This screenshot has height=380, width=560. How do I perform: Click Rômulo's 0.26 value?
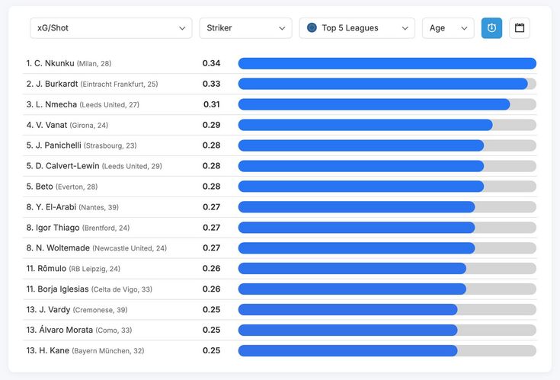212,268
